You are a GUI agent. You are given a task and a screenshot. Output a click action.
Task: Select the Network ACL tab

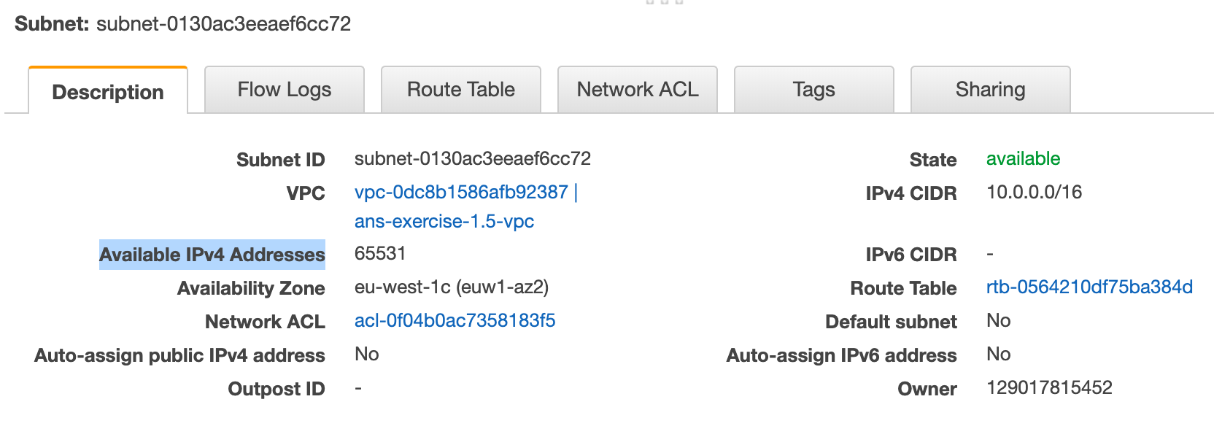pyautogui.click(x=638, y=90)
